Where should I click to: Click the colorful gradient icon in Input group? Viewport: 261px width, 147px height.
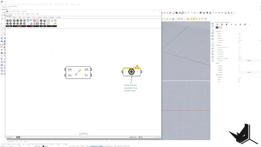click(x=37, y=24)
